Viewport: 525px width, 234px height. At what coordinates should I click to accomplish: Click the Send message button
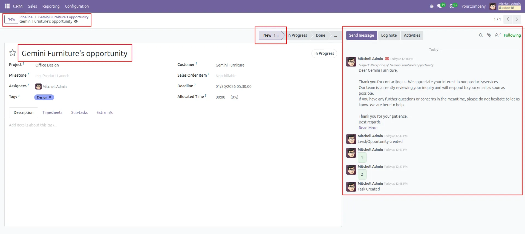pyautogui.click(x=361, y=35)
